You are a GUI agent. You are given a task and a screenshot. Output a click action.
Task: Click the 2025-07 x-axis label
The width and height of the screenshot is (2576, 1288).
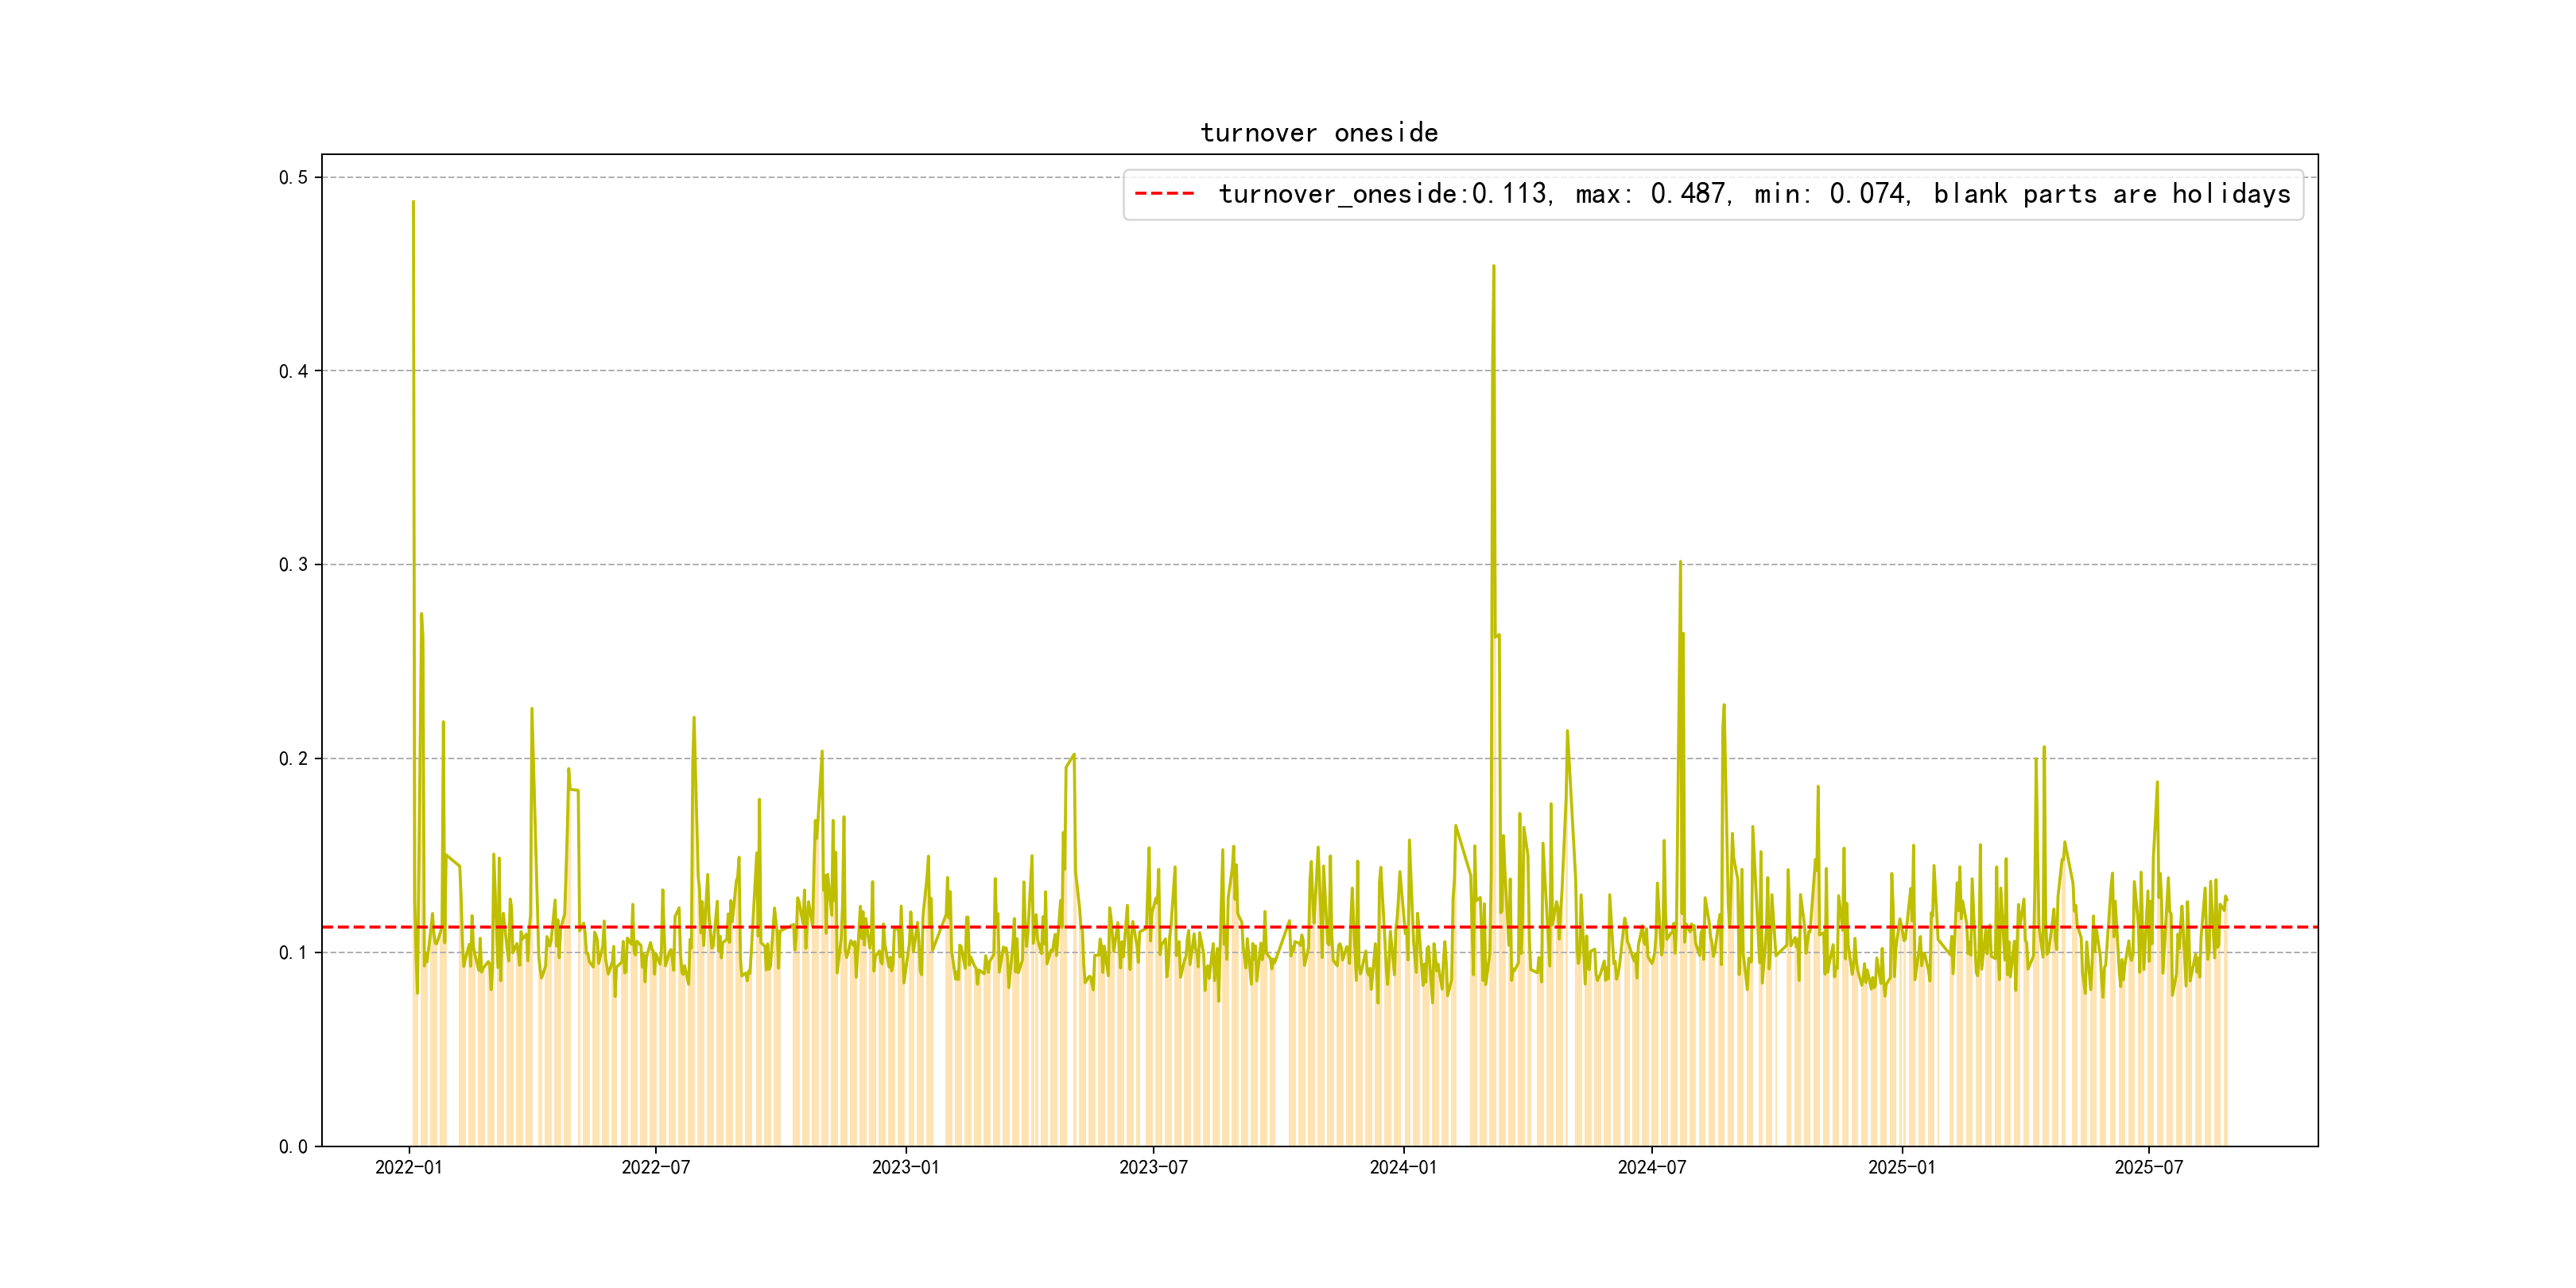click(x=2148, y=1167)
